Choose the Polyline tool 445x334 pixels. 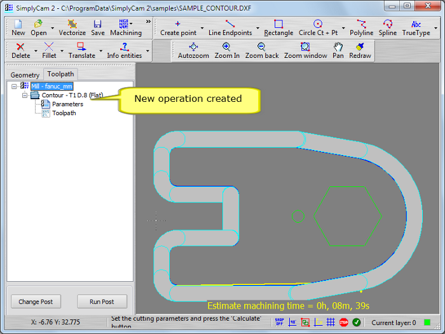tap(361, 27)
